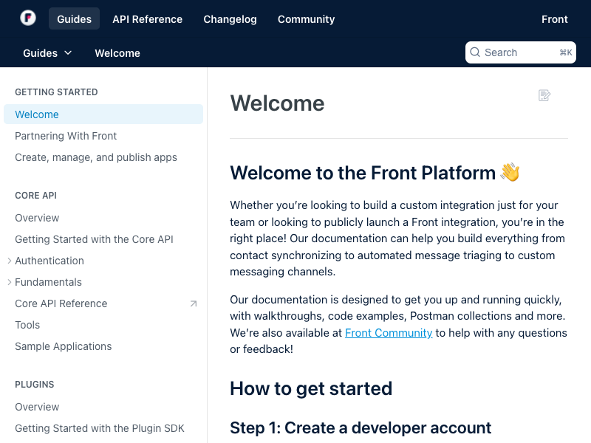The width and height of the screenshot is (591, 443).
Task: Open the Core API Overview page
Action: click(x=37, y=218)
